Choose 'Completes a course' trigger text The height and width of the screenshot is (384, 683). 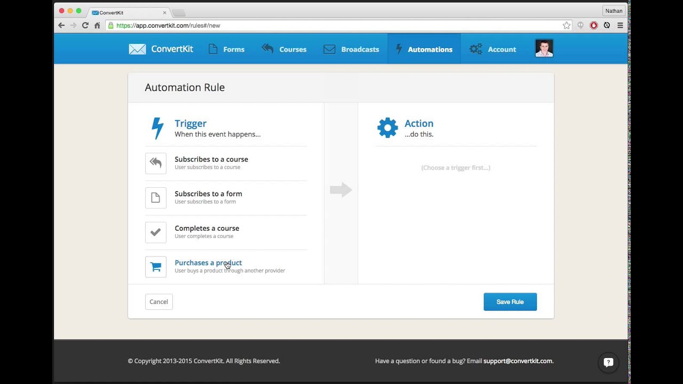[207, 228]
